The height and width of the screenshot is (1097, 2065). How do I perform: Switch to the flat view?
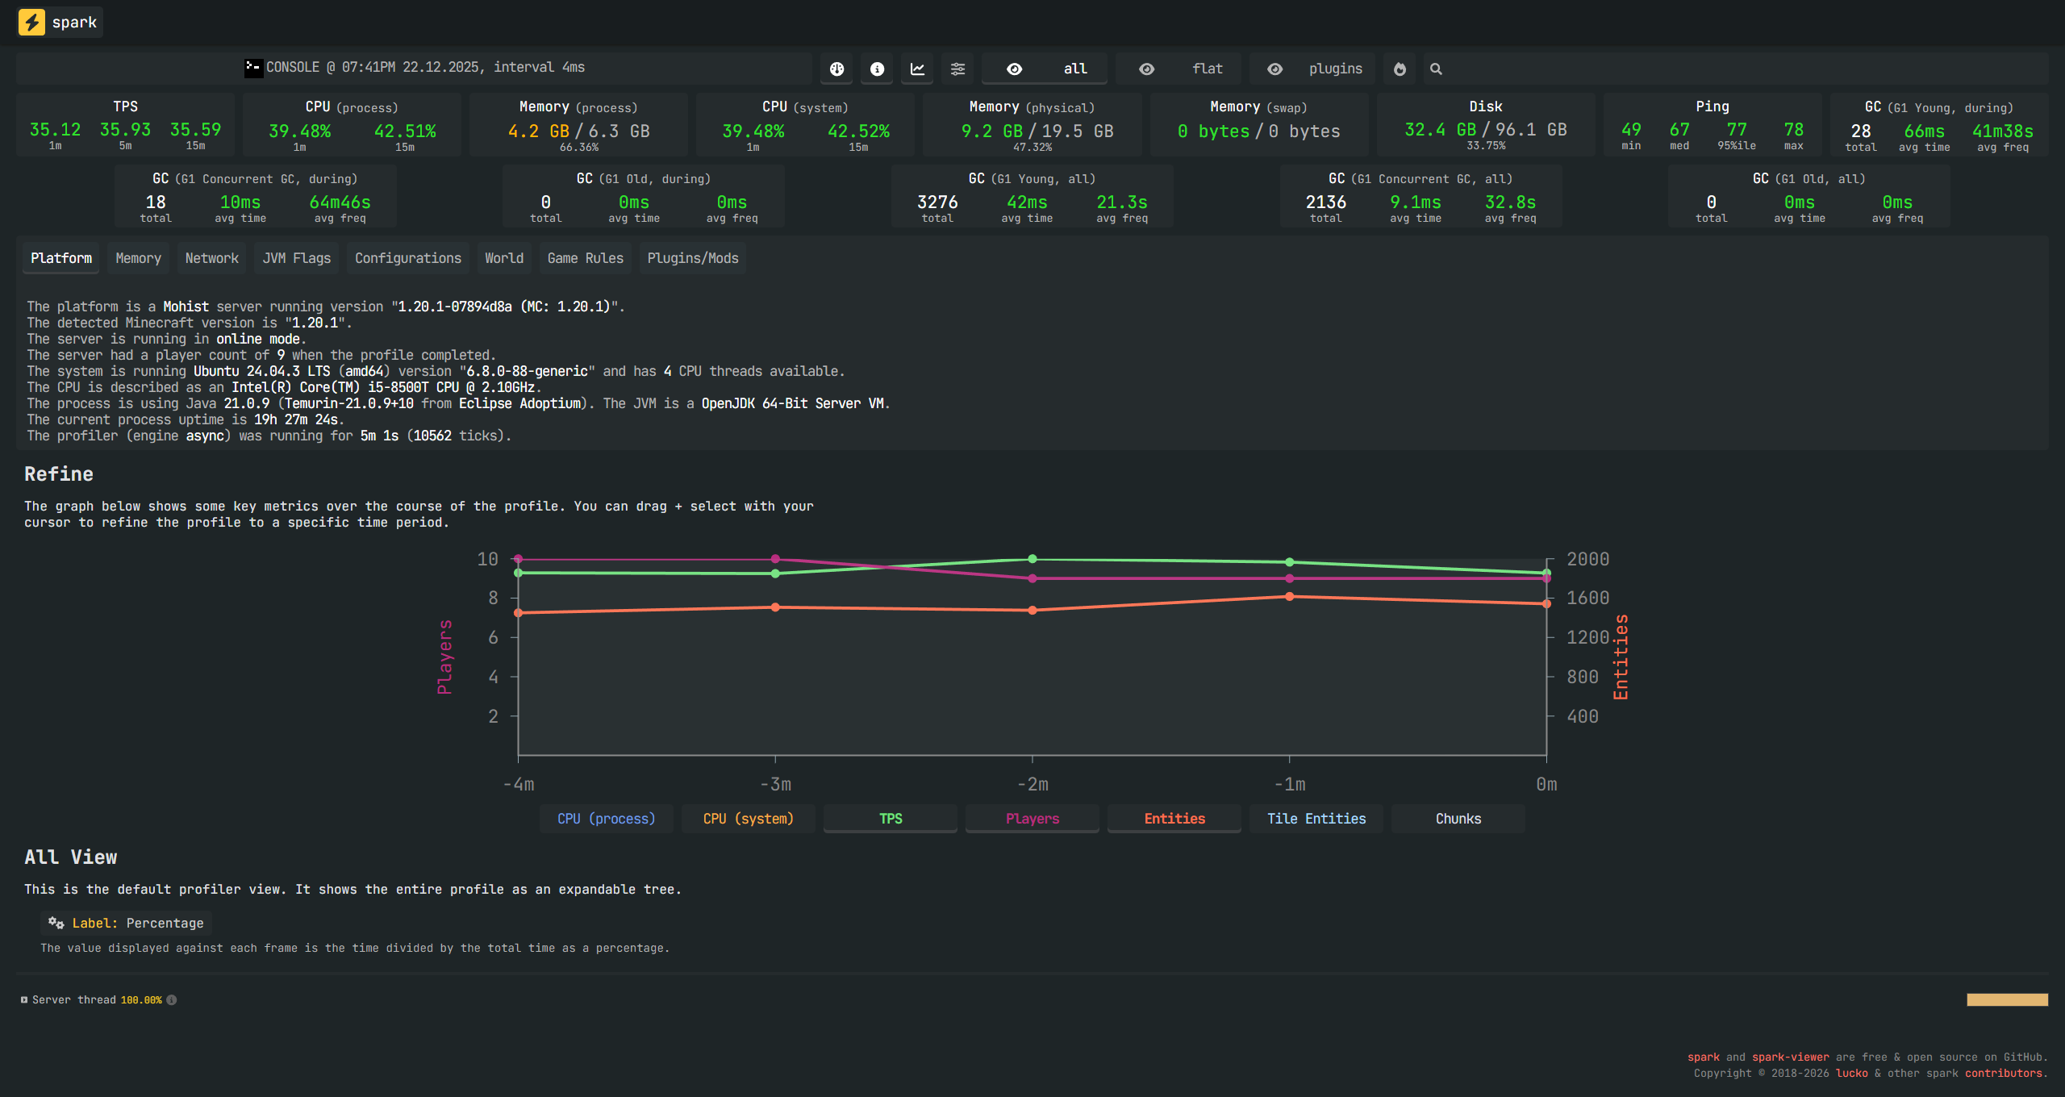pos(1183,69)
